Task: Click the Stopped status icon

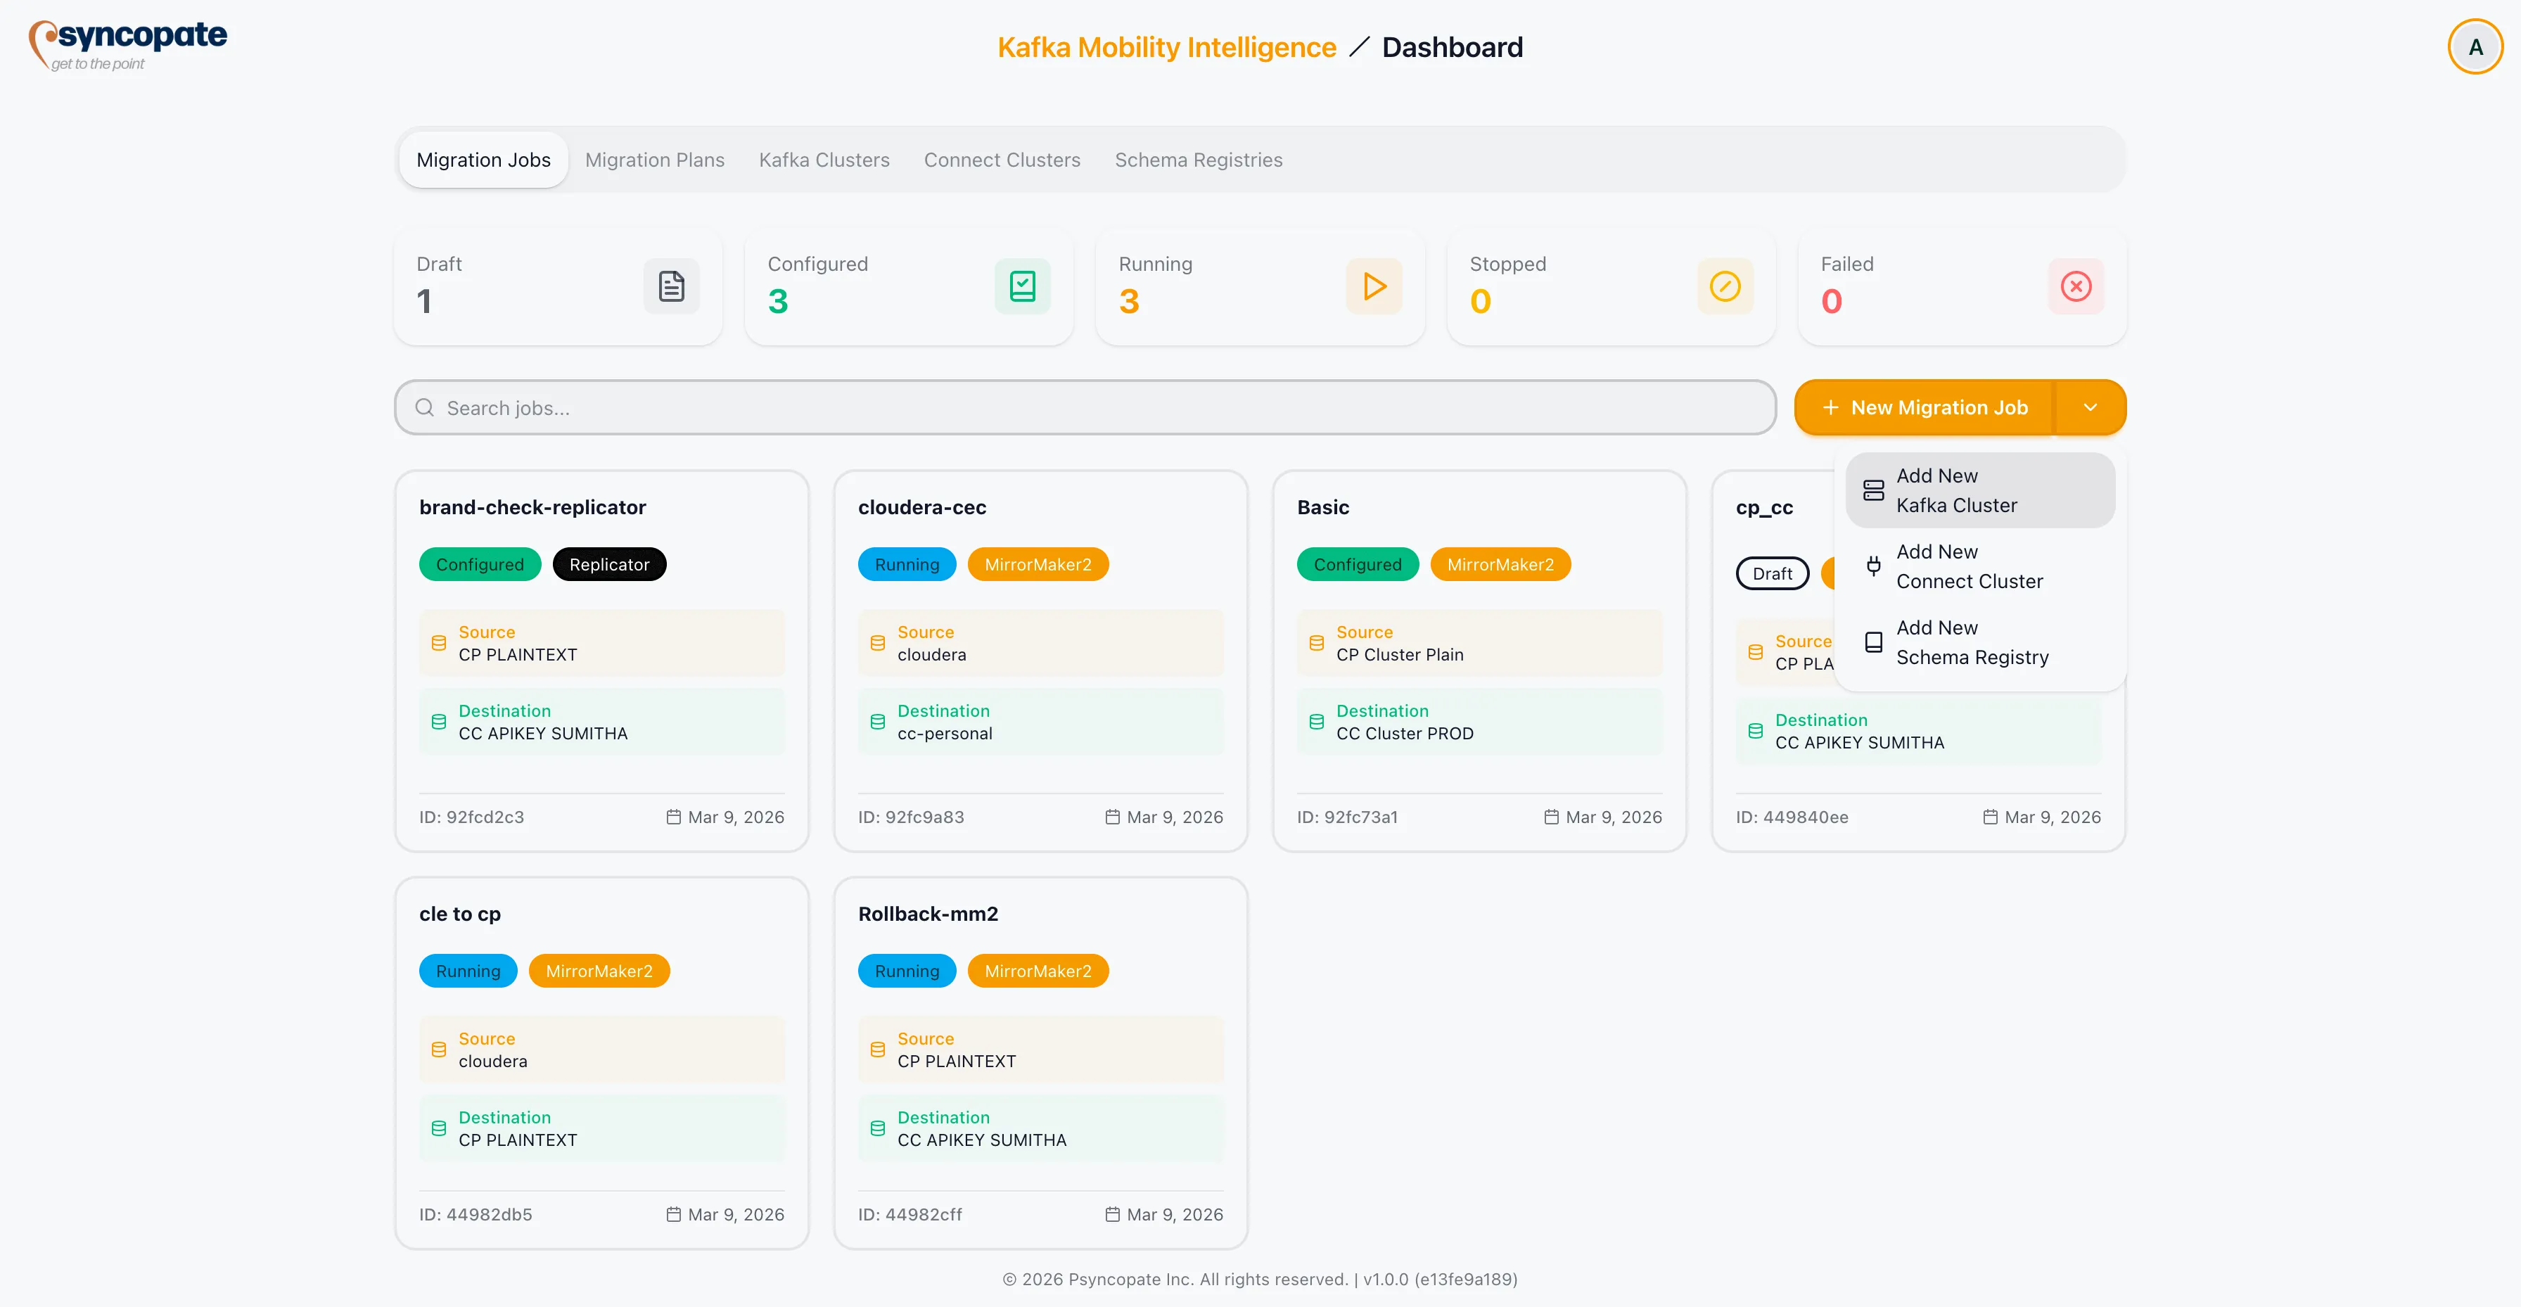Action: pos(1724,286)
